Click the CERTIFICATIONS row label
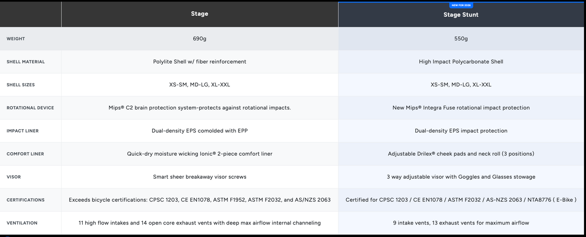Screen dimensions: 586x237 coord(26,200)
